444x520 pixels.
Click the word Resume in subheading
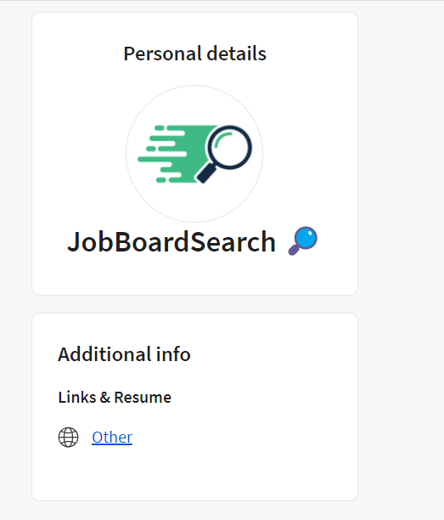143,397
